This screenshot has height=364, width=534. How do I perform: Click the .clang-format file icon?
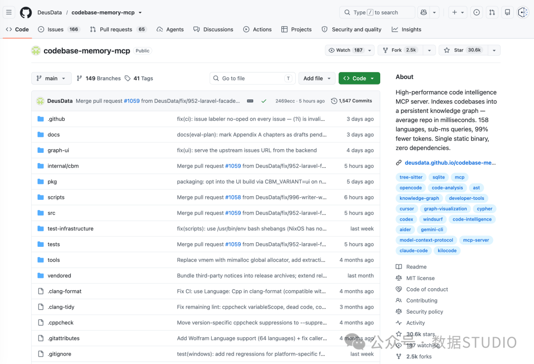(x=41, y=291)
